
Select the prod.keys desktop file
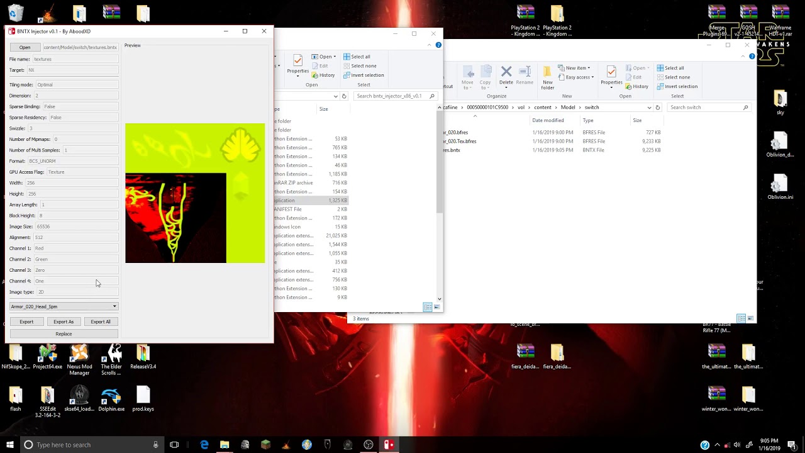coord(143,400)
